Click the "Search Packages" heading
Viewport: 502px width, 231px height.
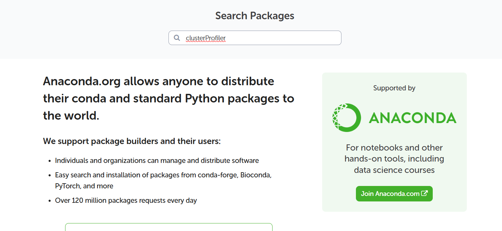255,16
